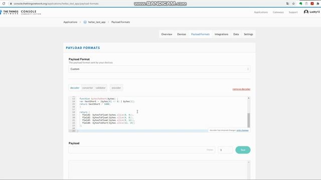
Task: Switch to the Payload Formats tab
Action: coord(200,34)
